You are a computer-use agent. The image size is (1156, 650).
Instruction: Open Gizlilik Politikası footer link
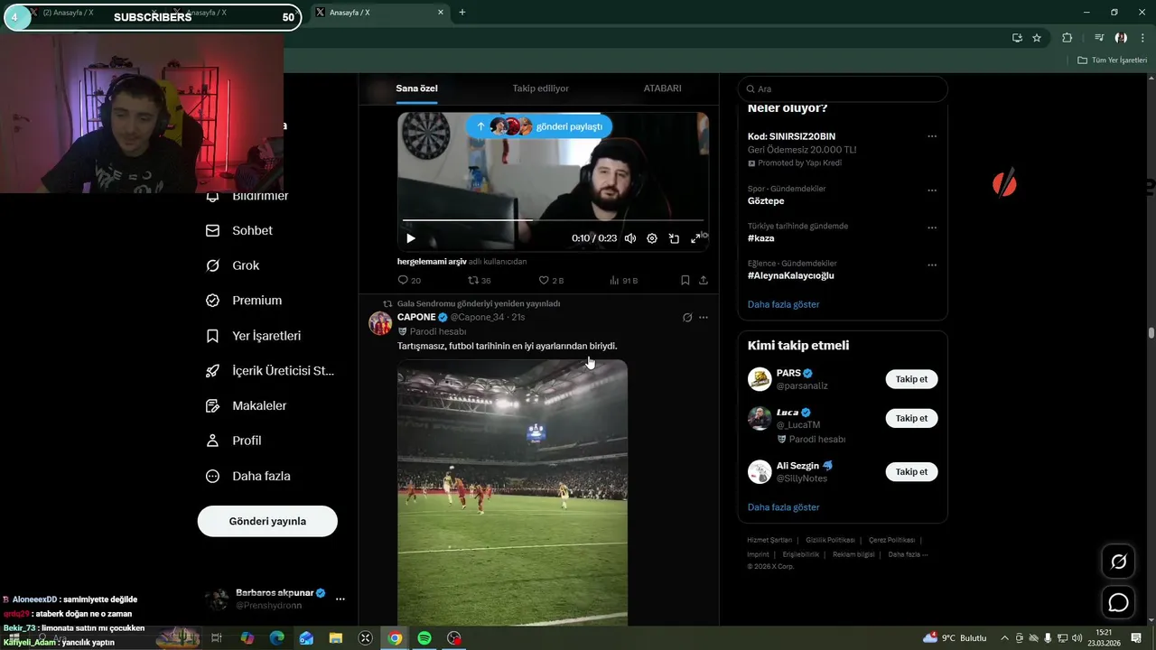830,540
